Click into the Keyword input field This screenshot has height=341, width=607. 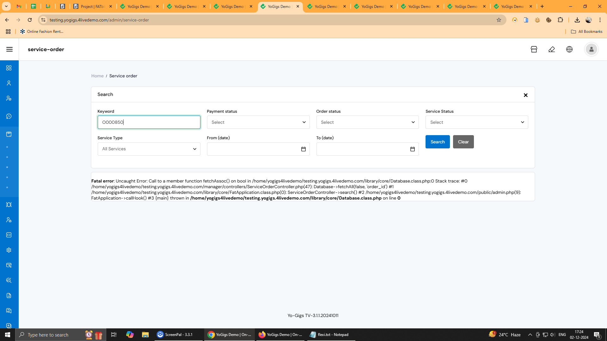(149, 122)
